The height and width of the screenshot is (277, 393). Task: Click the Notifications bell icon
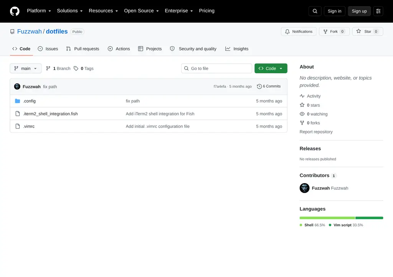click(x=287, y=32)
